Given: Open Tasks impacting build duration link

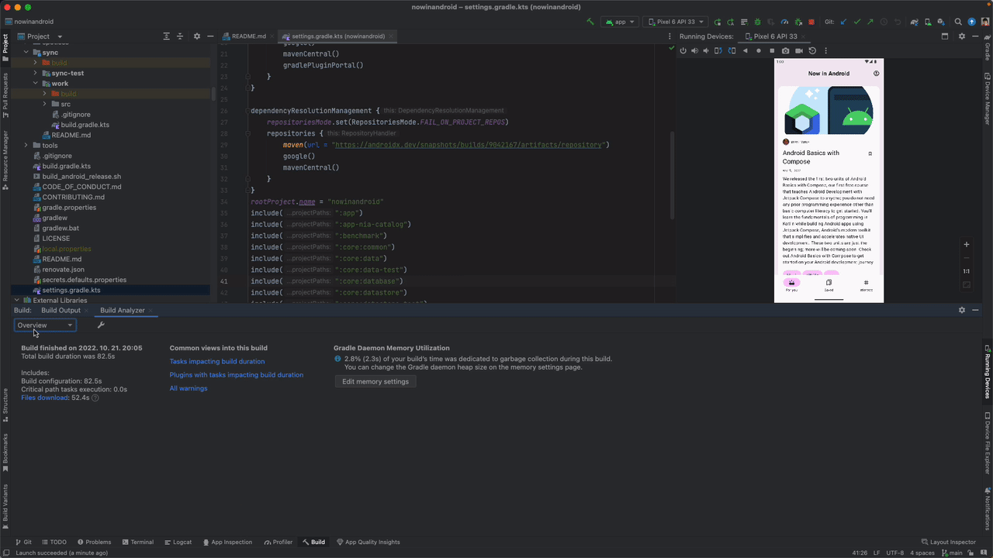Looking at the screenshot, I should click(217, 361).
